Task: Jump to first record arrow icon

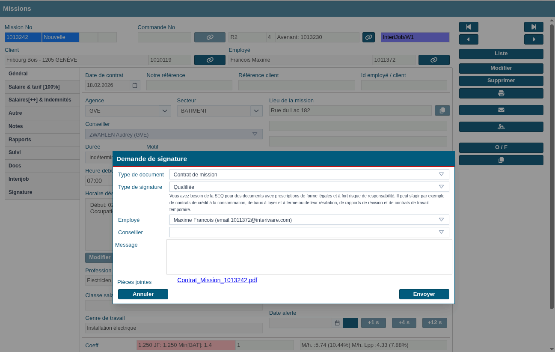Action: coord(469,27)
